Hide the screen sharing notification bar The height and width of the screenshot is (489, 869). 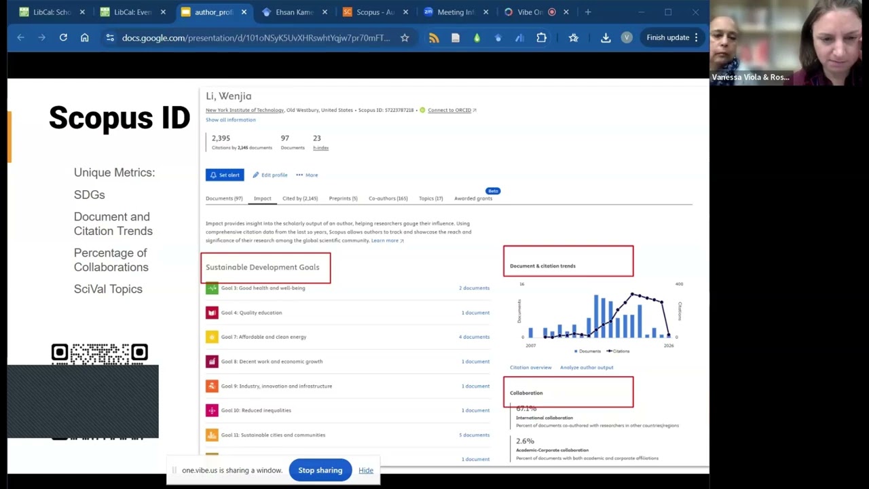pyautogui.click(x=366, y=470)
